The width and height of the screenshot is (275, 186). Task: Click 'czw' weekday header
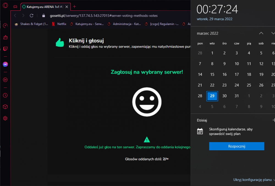click(237, 43)
